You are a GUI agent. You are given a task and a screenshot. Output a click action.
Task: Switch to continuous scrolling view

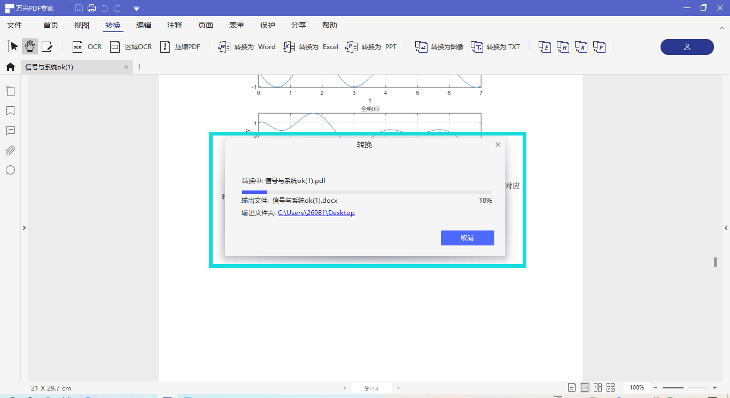click(x=585, y=387)
